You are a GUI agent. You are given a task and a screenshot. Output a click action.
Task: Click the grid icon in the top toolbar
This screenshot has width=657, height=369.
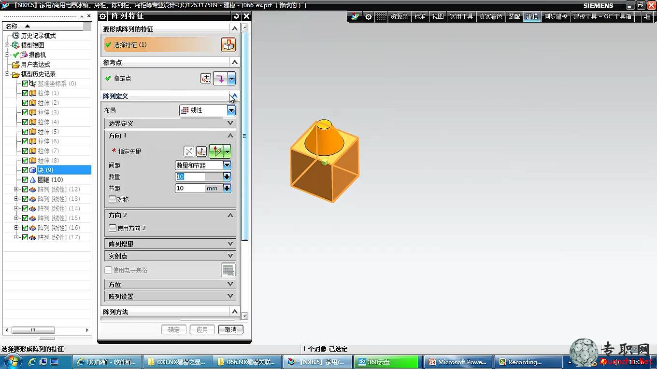pyautogui.click(x=381, y=16)
